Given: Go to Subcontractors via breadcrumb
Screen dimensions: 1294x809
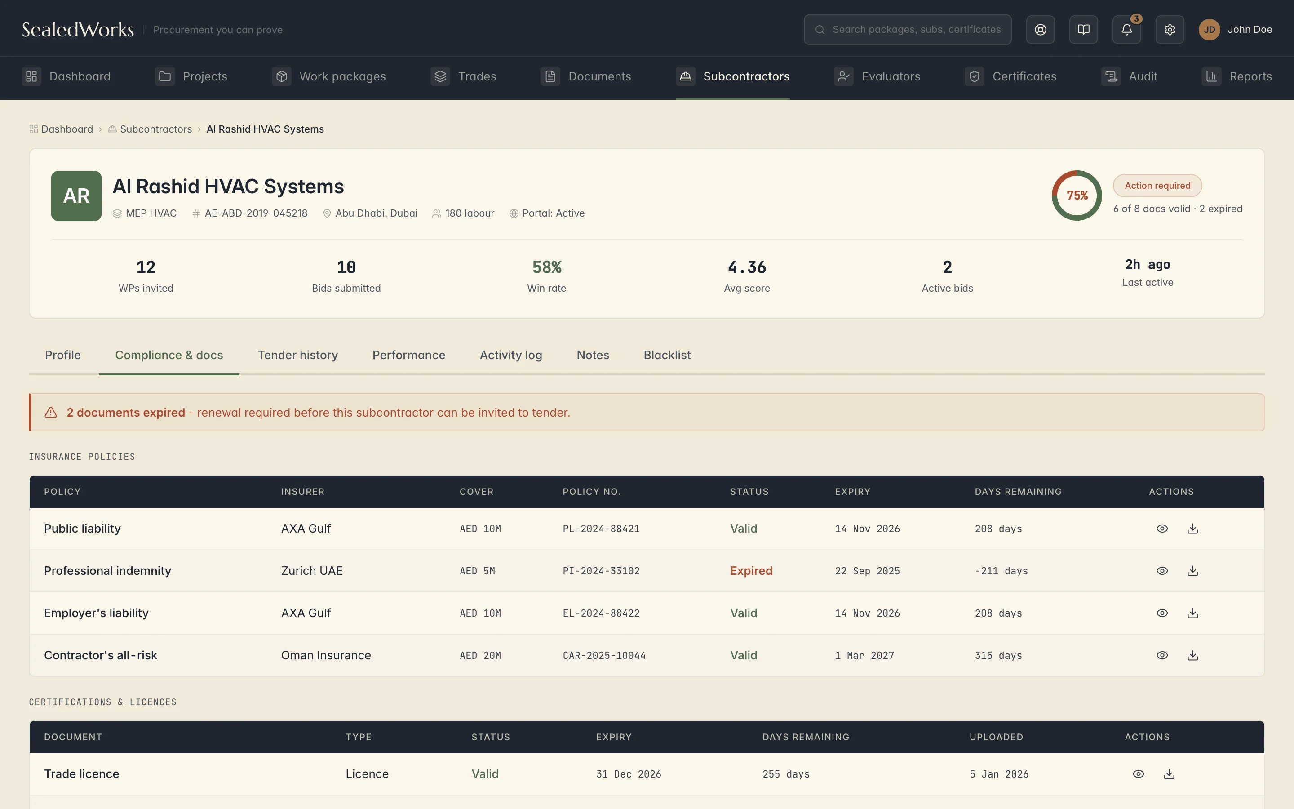Looking at the screenshot, I should 150,129.
